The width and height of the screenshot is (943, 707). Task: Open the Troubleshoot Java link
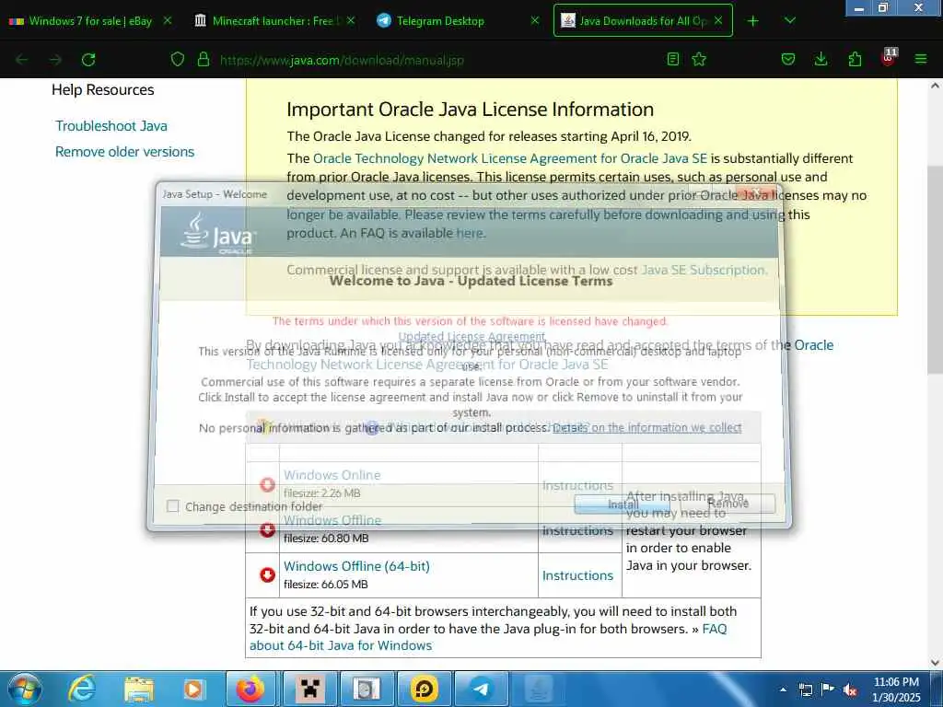pos(111,126)
